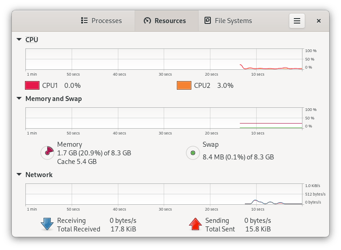The height and width of the screenshot is (250, 341).
Task: Switch to the File Systems tab
Action: (x=228, y=21)
